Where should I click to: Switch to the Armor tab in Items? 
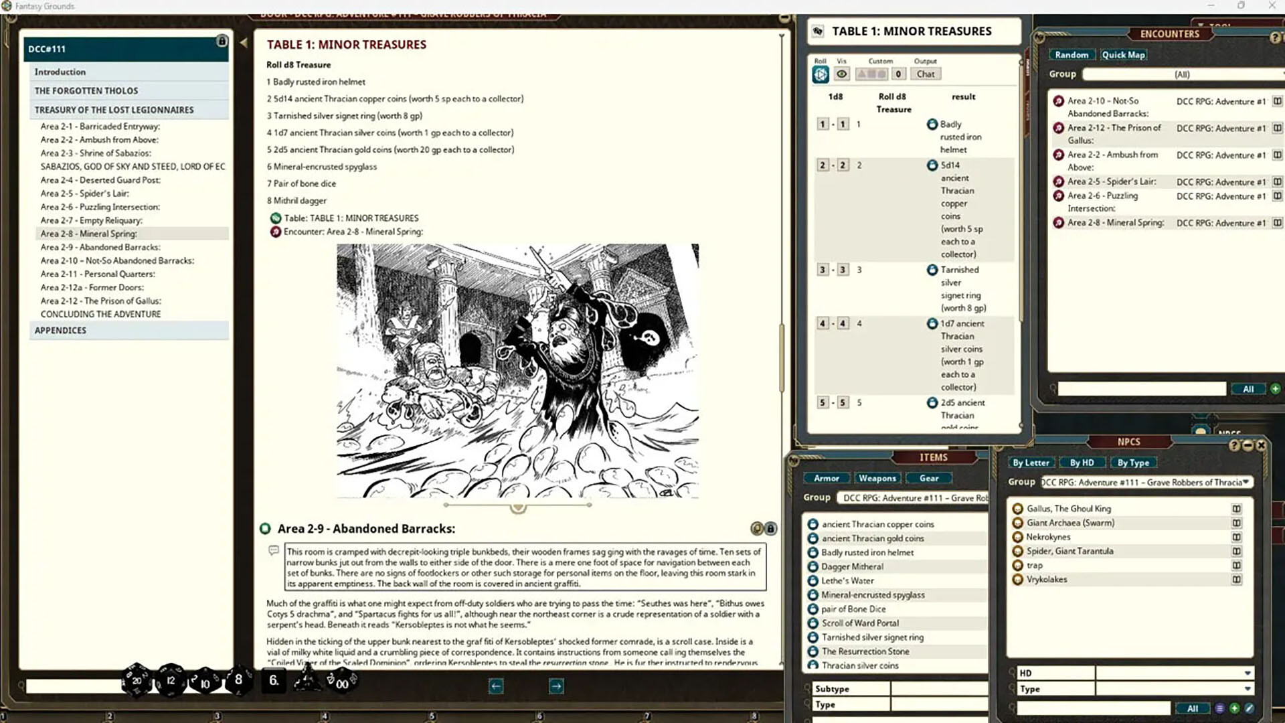click(x=827, y=478)
